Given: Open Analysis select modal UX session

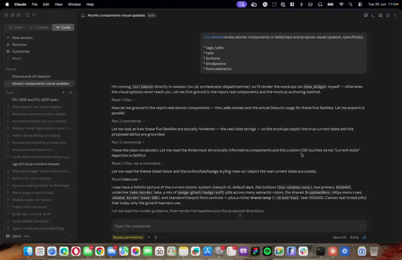Looking at the screenshot, I should [x=32, y=150].
